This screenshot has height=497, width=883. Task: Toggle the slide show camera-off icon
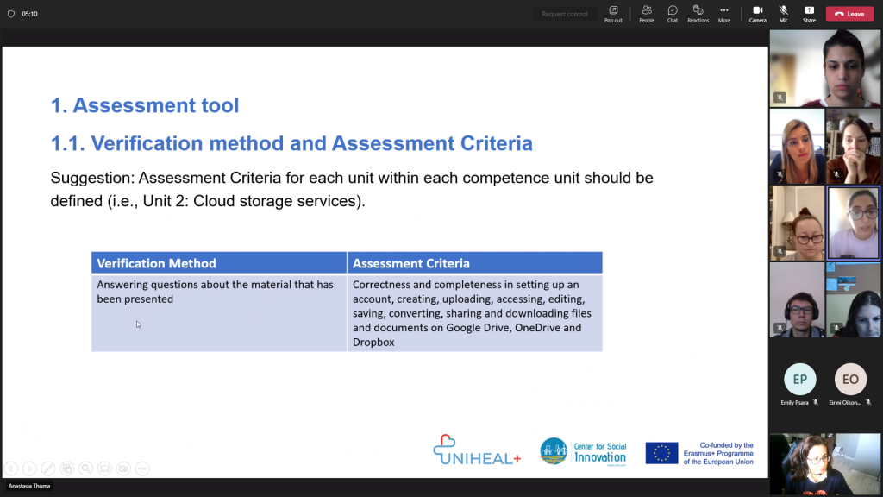(123, 469)
